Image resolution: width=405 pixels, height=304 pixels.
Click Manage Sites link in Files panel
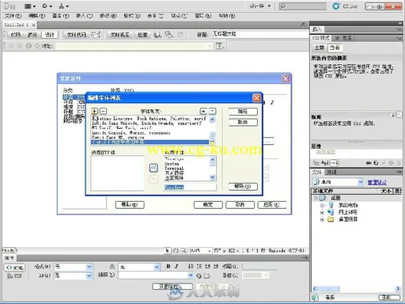[377, 182]
